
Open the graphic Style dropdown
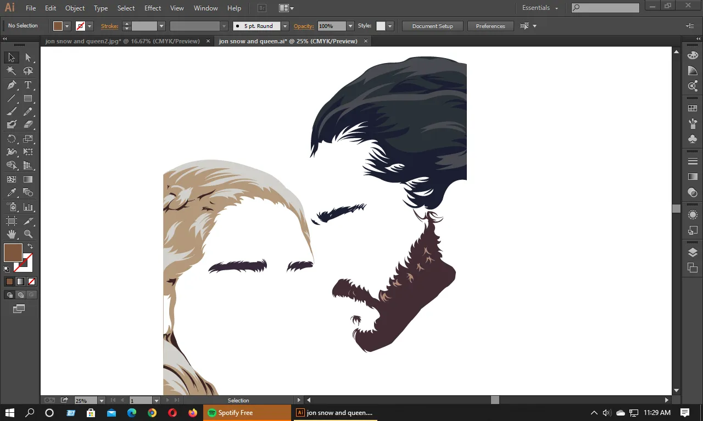[390, 26]
